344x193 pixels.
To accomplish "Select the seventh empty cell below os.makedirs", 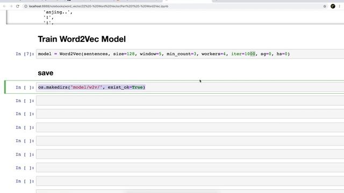I will 190,181.
